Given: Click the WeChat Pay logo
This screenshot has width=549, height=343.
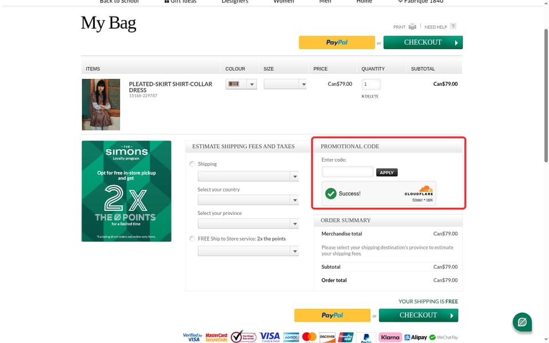Looking at the screenshot, I should tap(444, 337).
